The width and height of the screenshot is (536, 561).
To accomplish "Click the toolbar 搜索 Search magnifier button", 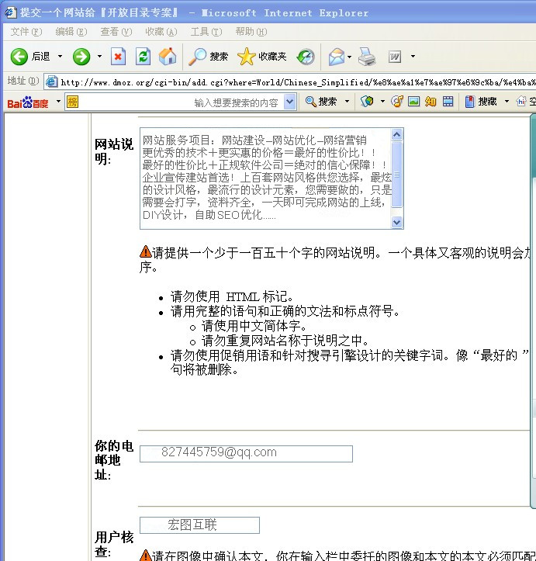I will (209, 57).
